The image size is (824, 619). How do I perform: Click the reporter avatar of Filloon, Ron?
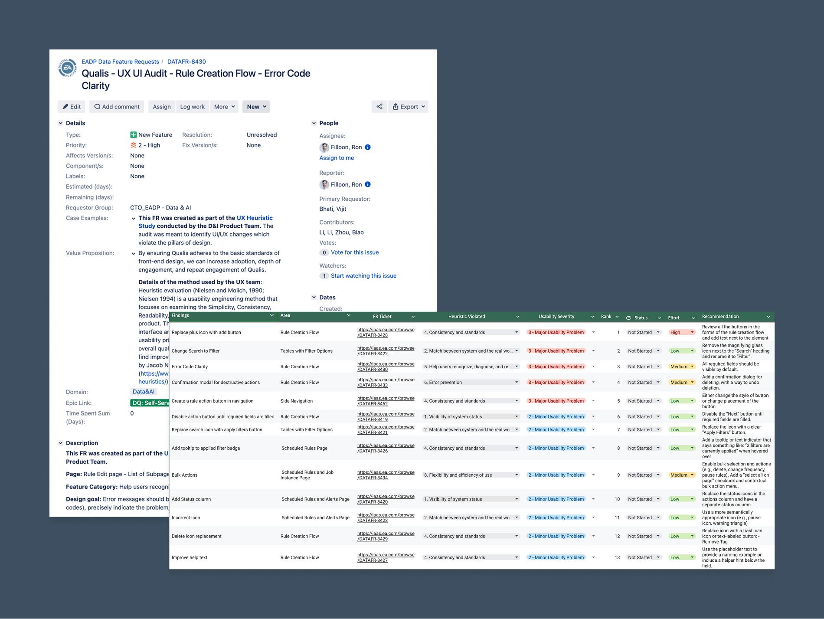click(x=324, y=185)
